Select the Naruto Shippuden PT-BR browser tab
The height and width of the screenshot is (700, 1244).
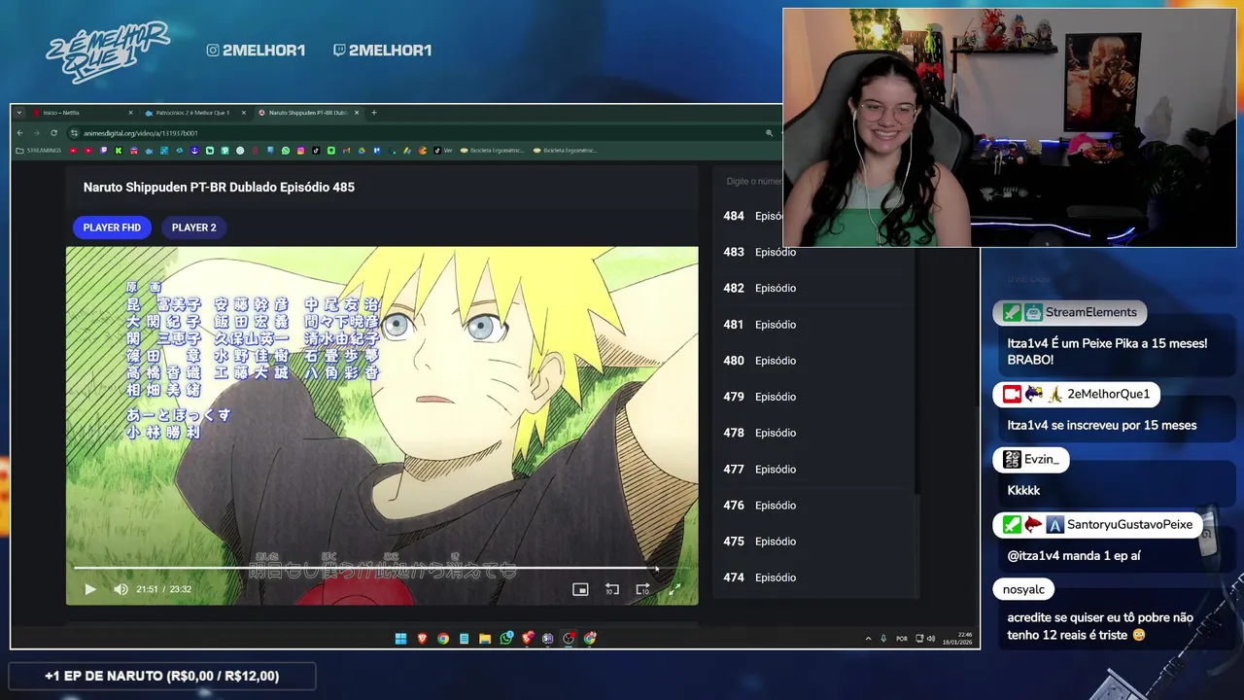point(308,113)
